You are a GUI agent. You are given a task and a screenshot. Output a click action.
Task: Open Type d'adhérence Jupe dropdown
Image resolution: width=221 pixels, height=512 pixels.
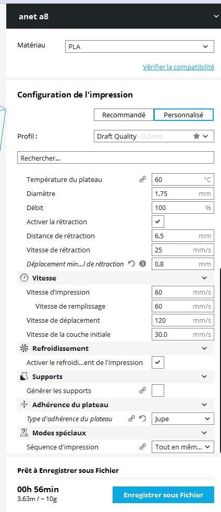click(183, 419)
